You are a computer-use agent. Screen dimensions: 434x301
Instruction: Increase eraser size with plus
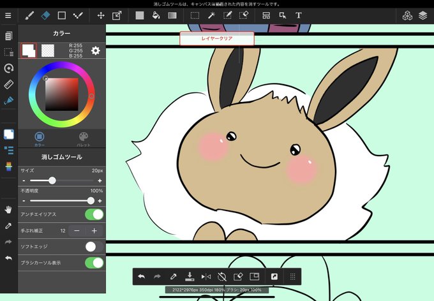click(x=100, y=180)
